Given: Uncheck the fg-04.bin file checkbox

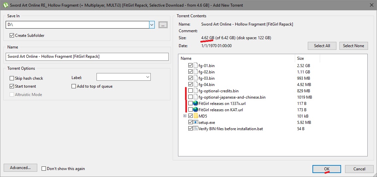Looking at the screenshot, I should (190, 84).
